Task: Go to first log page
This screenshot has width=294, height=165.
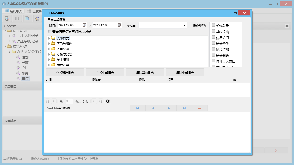Action: coord(47,101)
